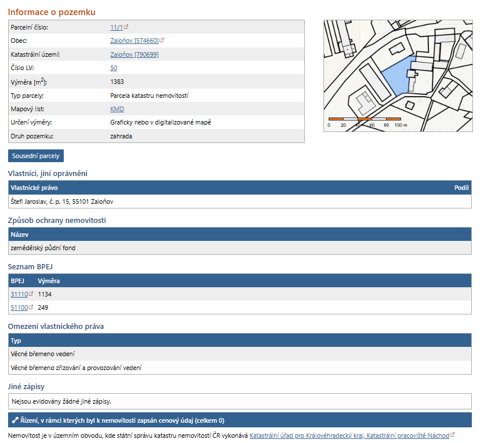The height and width of the screenshot is (443, 484).
Task: Open cadastral territory Zaloňov [790699] link
Action: pos(134,54)
